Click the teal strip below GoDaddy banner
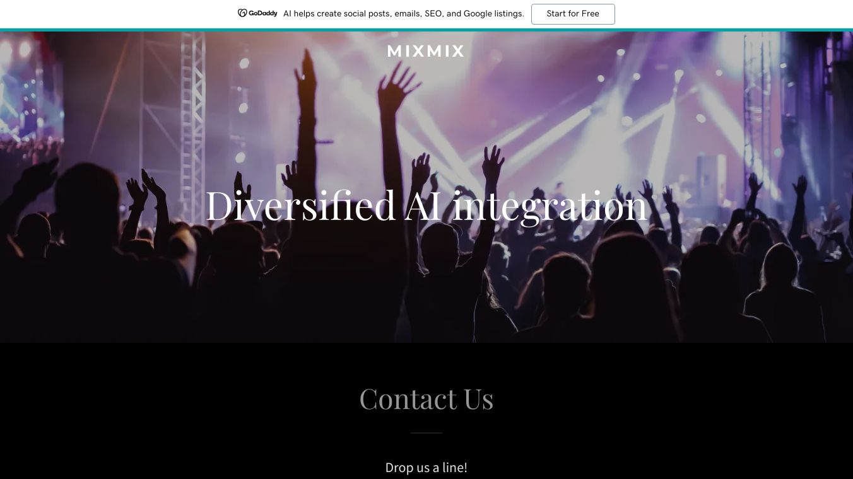The width and height of the screenshot is (853, 479). click(426, 30)
